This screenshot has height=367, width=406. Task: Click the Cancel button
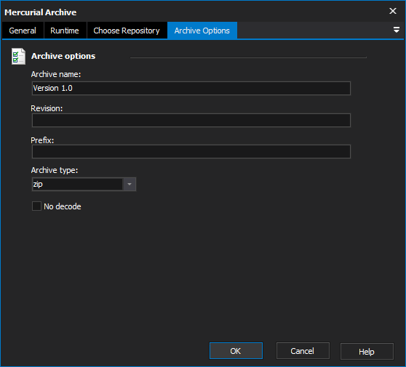click(x=303, y=351)
